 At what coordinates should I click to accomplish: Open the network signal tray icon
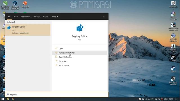(x=146, y=99)
